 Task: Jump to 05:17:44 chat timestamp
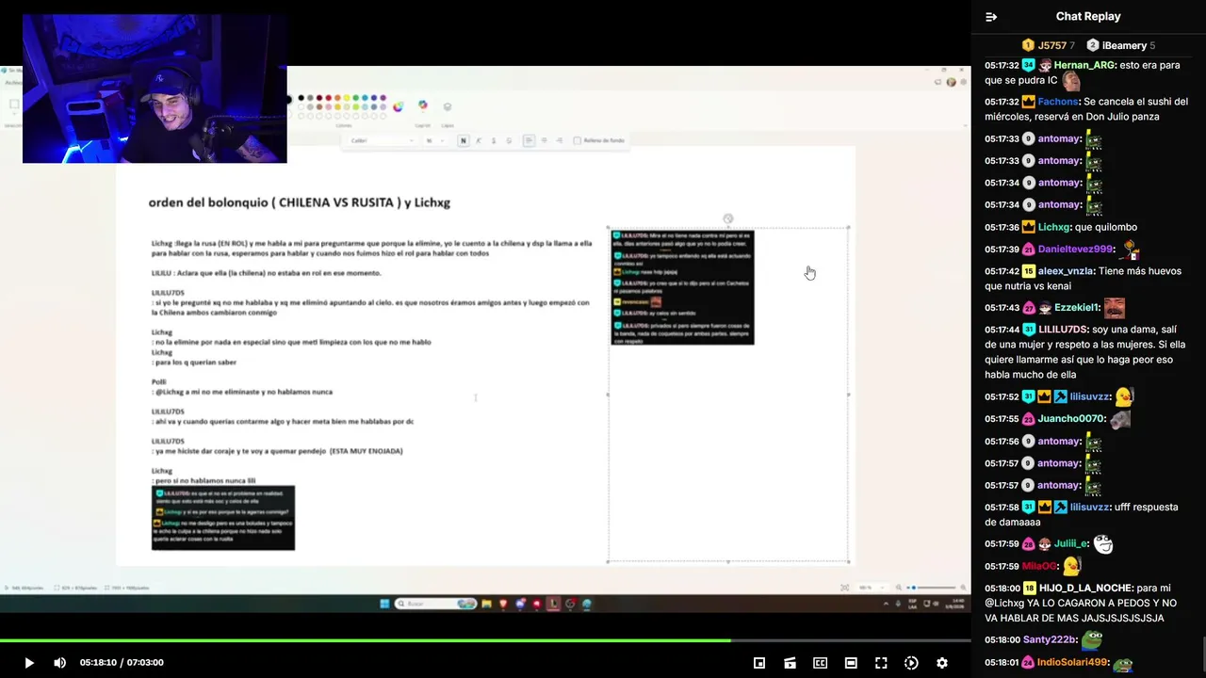(1002, 330)
